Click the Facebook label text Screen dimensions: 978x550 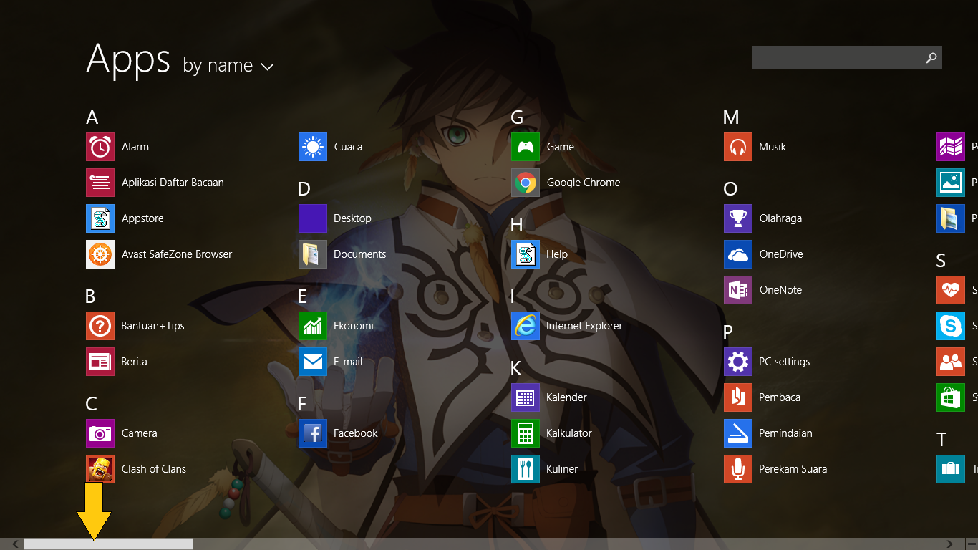pos(356,433)
